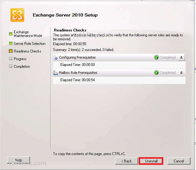This screenshot has height=170, width=196.
Task: Select Server Role Selection step label
Action: click(30, 44)
